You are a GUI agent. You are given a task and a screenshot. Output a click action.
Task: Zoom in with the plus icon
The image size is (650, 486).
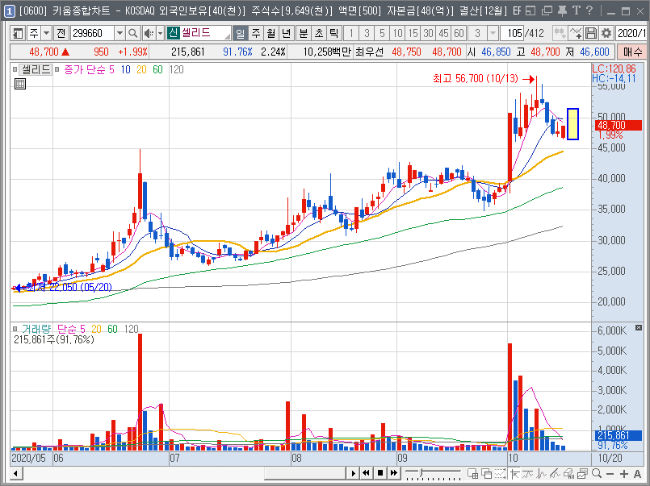624,473
